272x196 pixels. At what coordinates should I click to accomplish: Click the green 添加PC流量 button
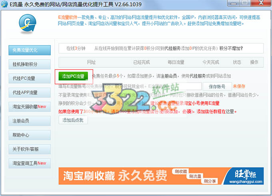(73, 76)
